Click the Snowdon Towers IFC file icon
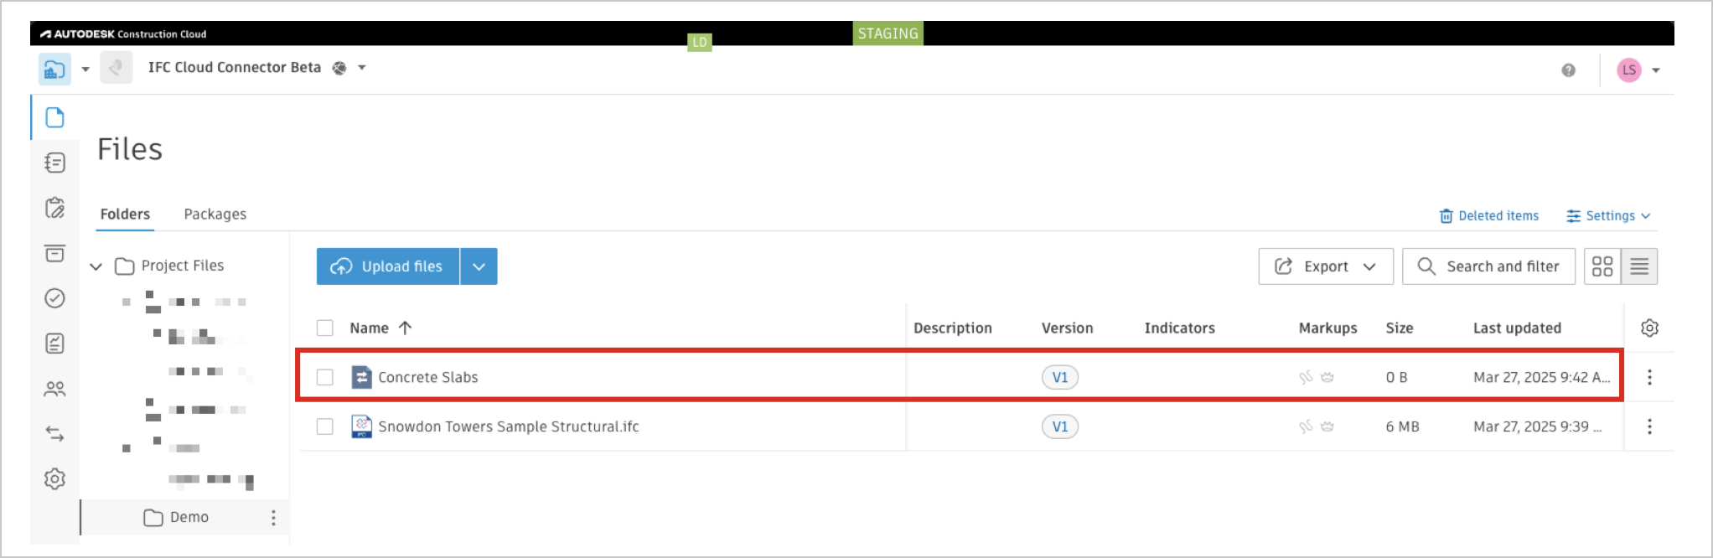The image size is (1713, 558). pyautogui.click(x=361, y=426)
